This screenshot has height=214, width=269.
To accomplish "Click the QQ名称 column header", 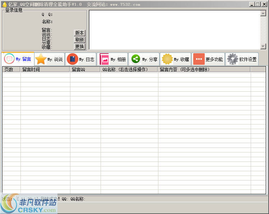I will [x=129, y=69].
